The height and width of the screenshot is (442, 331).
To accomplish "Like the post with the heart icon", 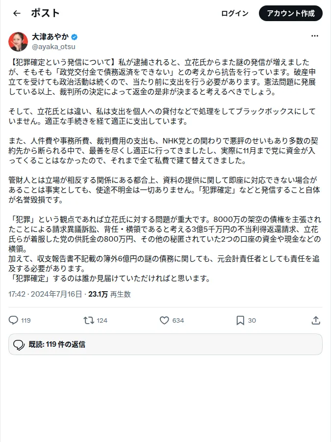I will 164,320.
